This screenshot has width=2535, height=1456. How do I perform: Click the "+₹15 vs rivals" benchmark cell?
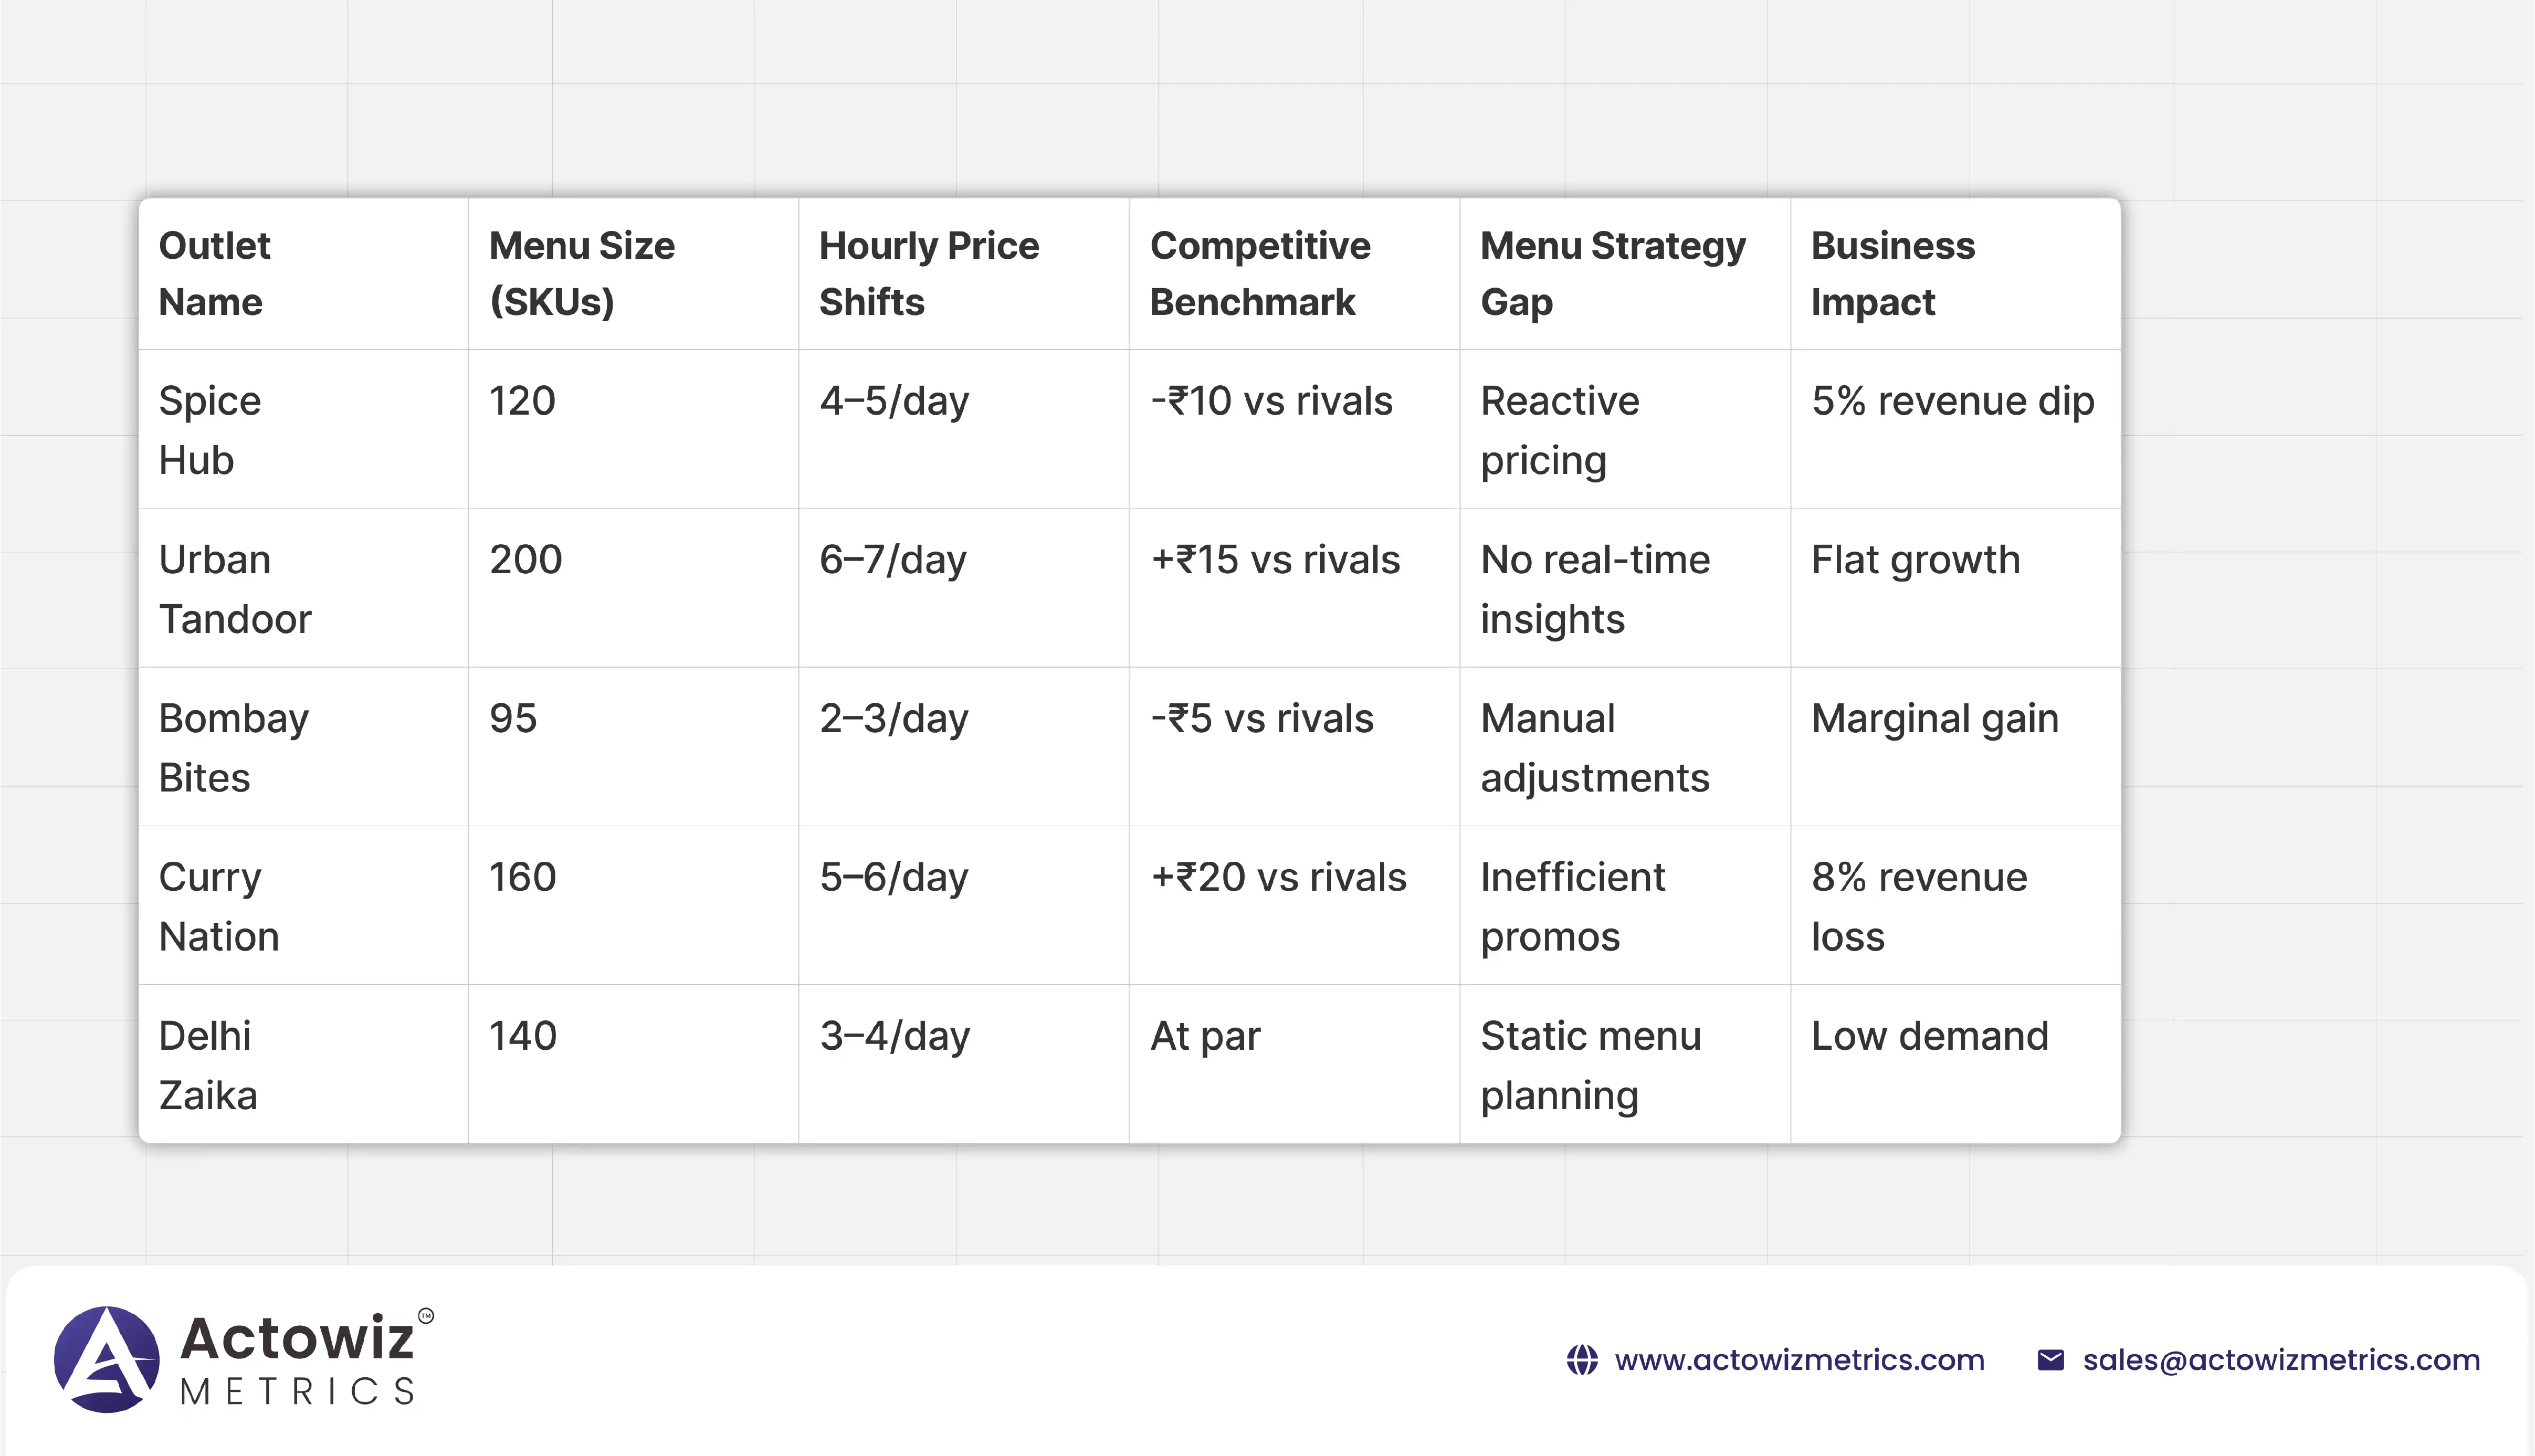coord(1275,560)
